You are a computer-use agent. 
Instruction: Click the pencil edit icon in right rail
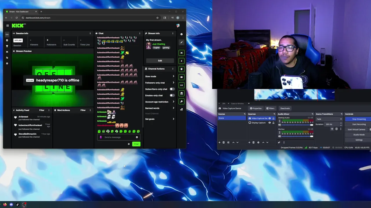pos(181,42)
